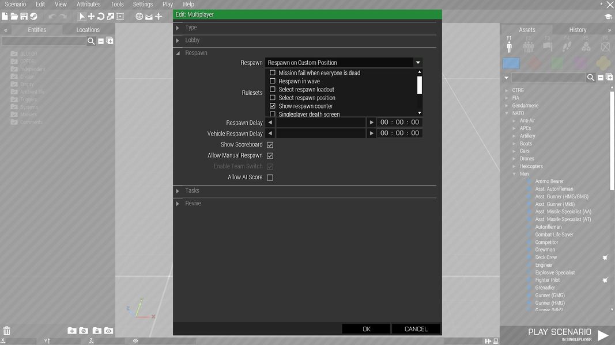The width and height of the screenshot is (615, 345).
Task: Select the rotate widget tool
Action: coord(101,17)
